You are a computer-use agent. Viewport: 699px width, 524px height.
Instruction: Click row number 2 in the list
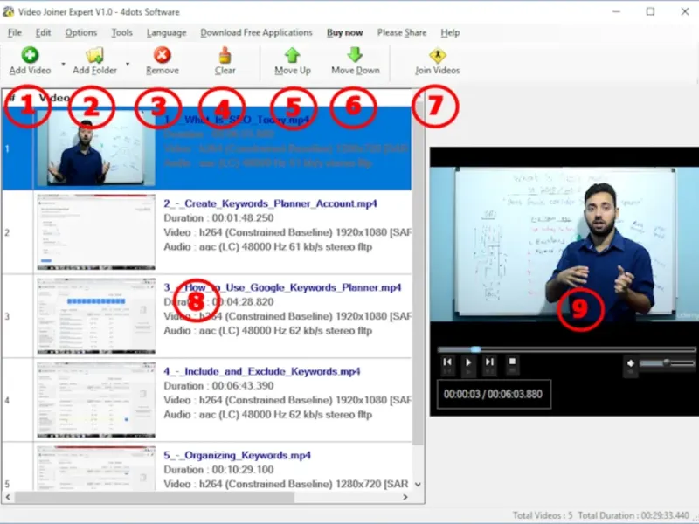[x=7, y=232]
